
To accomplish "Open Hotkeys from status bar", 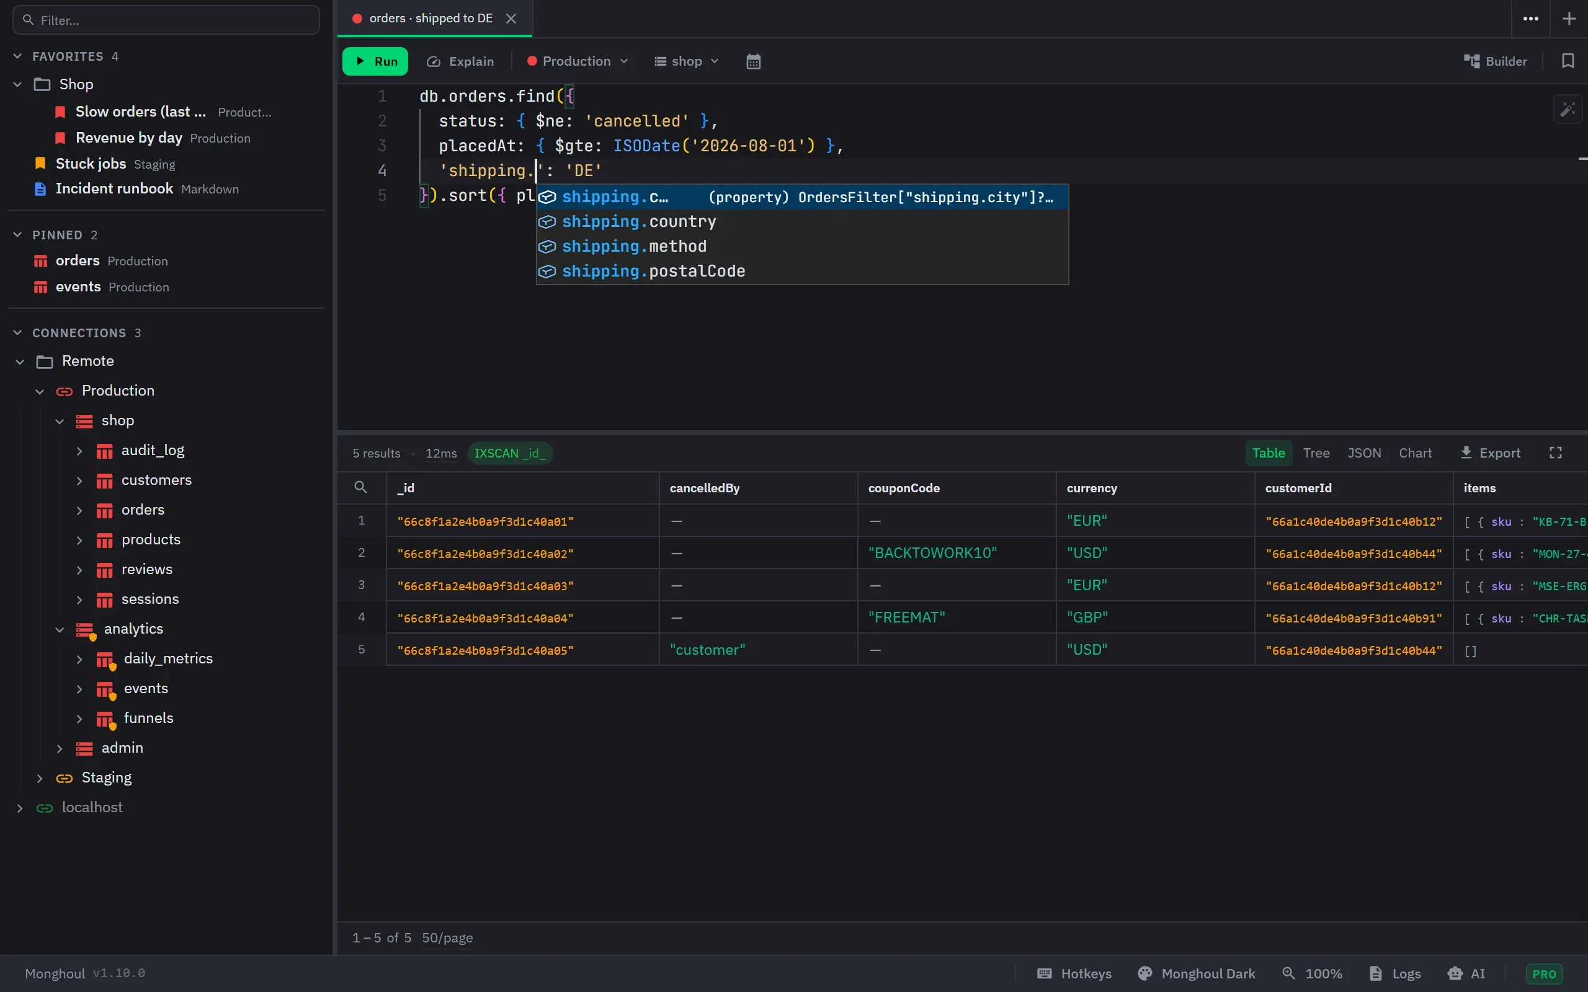I will 1074,973.
